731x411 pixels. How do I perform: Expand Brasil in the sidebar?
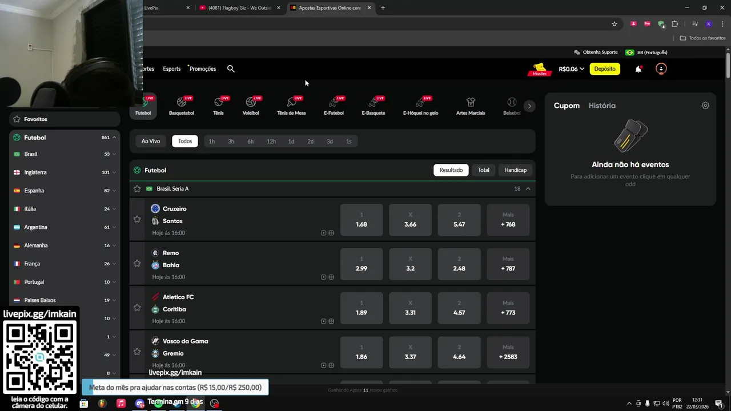(114, 154)
